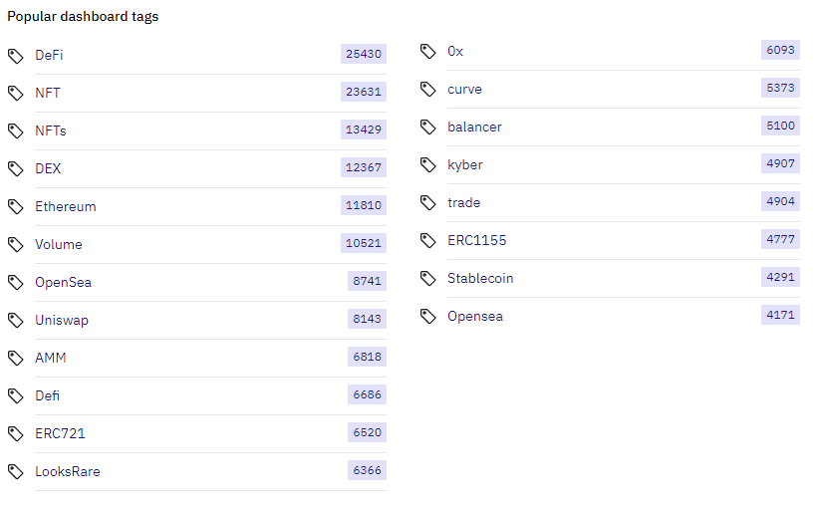The image size is (816, 510).
Task: Select the NFTs tag
Action: [x=51, y=130]
